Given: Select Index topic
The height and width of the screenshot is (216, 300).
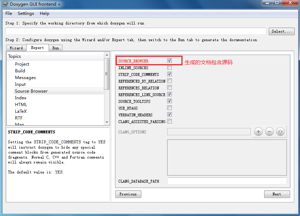Looking at the screenshot, I should [x=21, y=98].
